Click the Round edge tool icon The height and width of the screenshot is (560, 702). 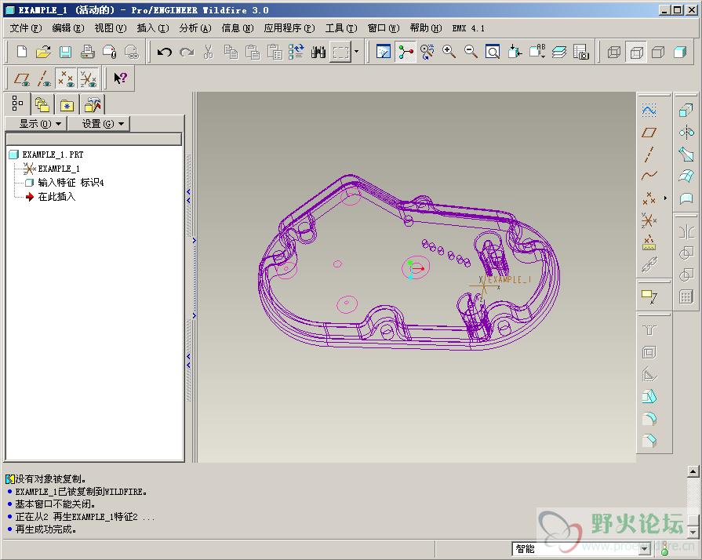coord(649,418)
